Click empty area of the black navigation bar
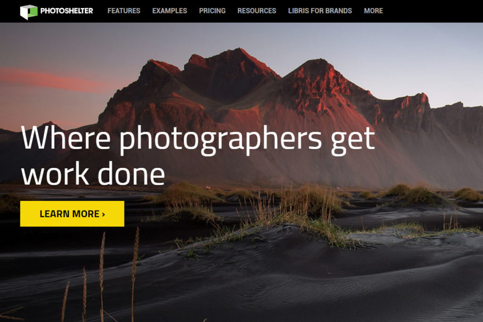483x322 pixels. 431,11
